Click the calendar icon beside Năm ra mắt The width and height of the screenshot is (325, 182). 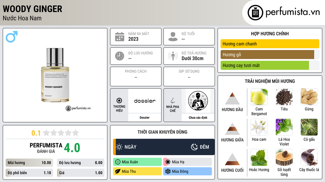click(120, 37)
